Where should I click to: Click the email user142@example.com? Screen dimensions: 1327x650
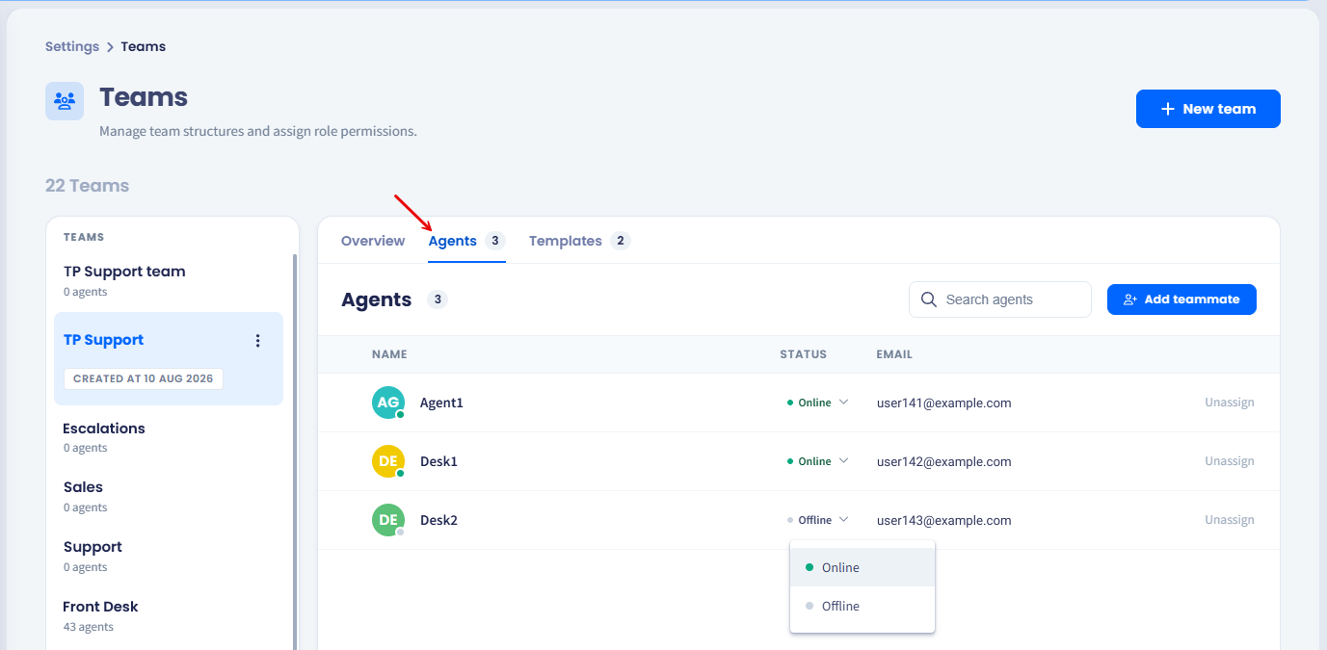coord(943,461)
